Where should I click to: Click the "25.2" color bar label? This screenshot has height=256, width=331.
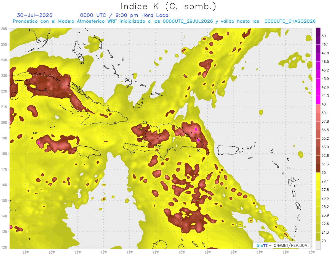(325, 207)
